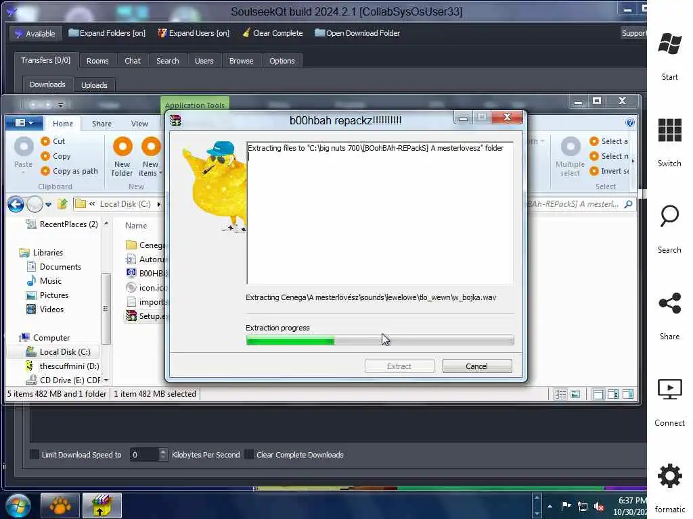Open the Search charm

(669, 216)
